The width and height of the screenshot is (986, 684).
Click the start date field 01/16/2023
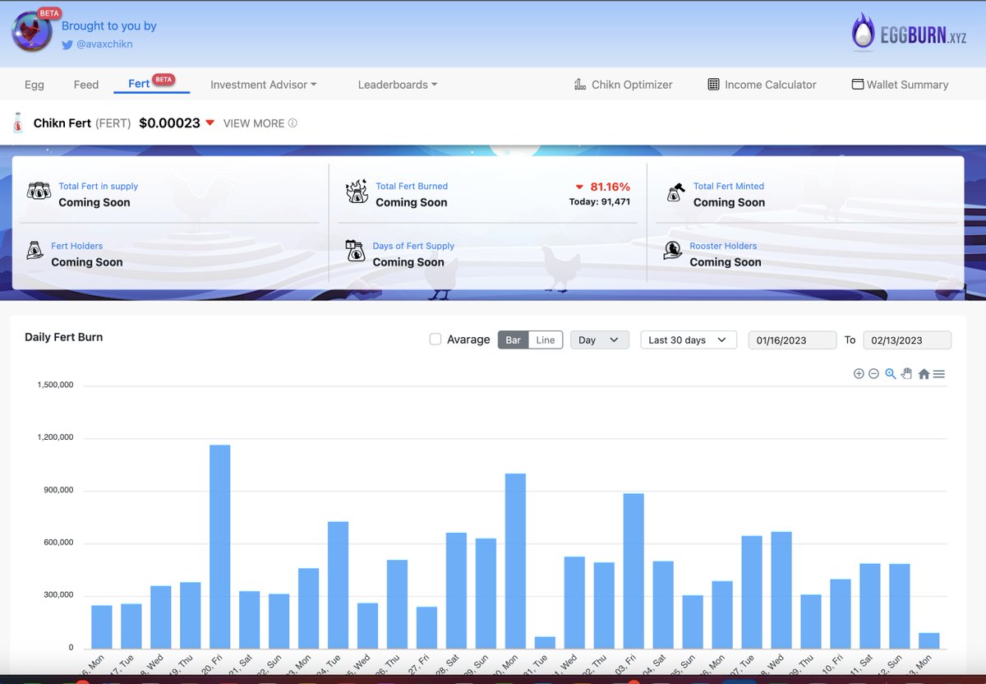click(792, 340)
